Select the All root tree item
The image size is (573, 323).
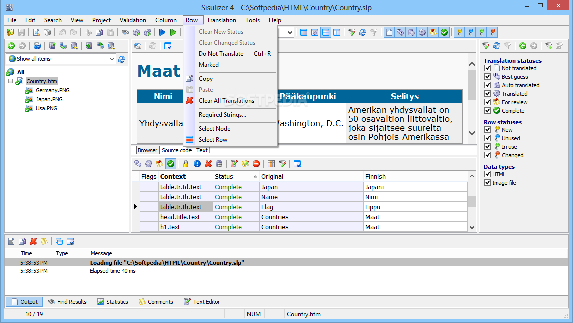click(x=21, y=72)
